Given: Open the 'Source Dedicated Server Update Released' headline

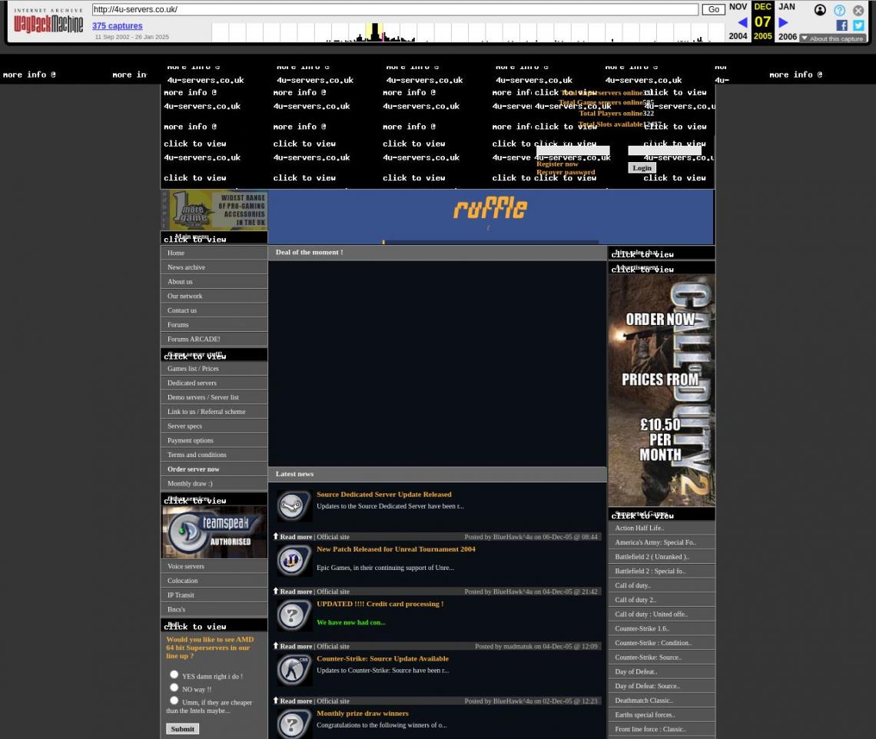Looking at the screenshot, I should [x=383, y=495].
